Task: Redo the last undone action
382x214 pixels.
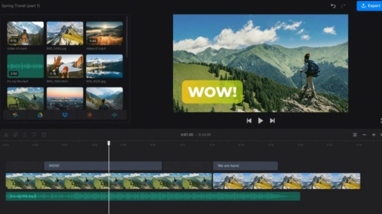Action: coord(343,6)
